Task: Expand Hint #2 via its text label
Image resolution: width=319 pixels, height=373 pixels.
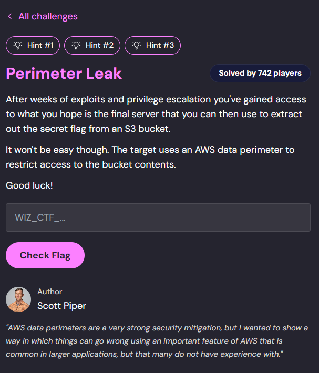Action: tap(100, 45)
